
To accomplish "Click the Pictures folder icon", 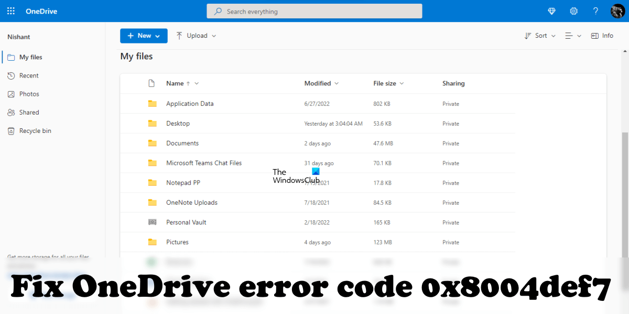I will click(x=153, y=242).
